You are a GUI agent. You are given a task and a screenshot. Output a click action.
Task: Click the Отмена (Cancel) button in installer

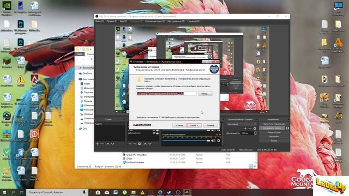point(210,125)
